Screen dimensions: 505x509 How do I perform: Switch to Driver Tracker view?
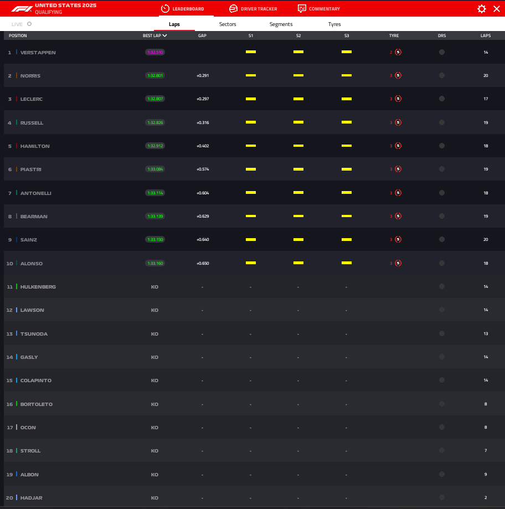pos(253,9)
